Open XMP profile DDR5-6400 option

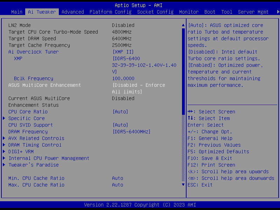[144, 65]
